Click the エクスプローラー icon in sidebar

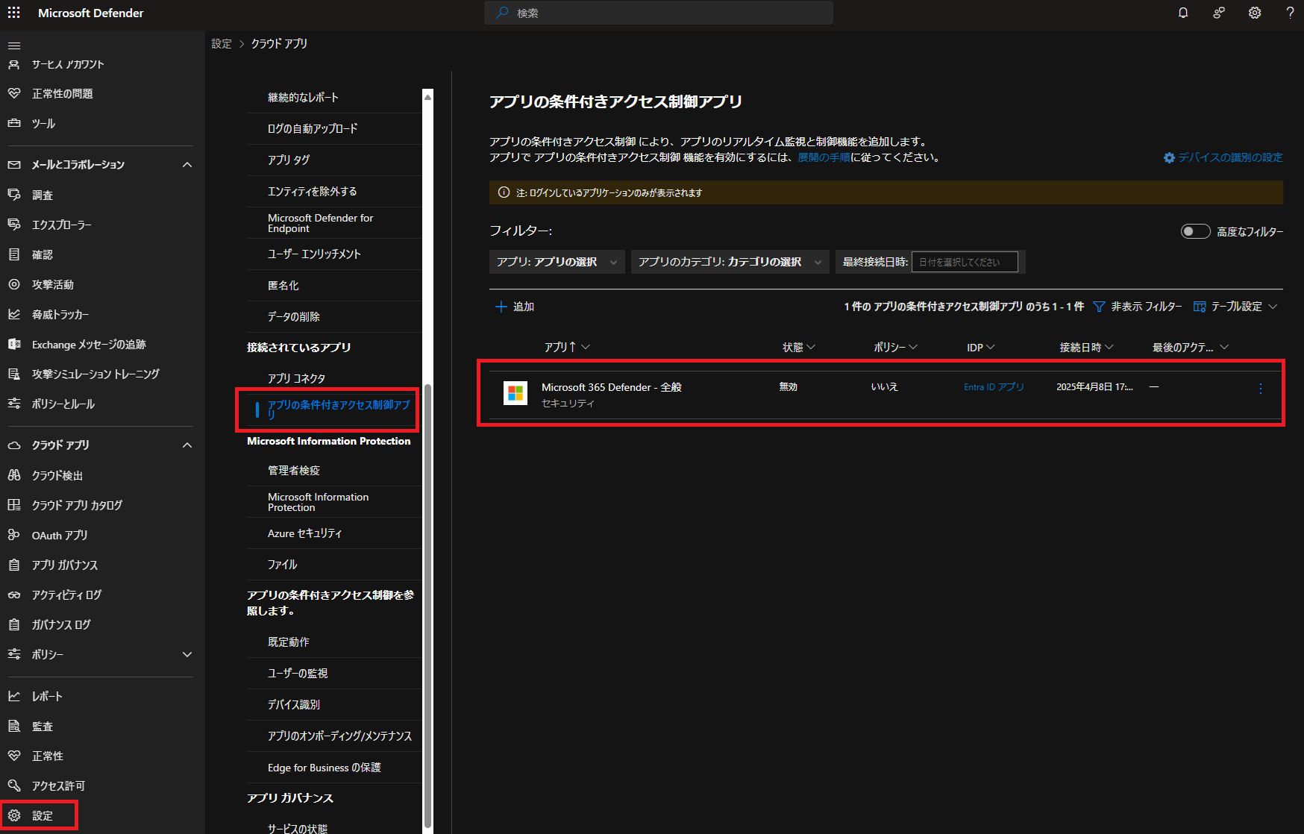coord(13,225)
